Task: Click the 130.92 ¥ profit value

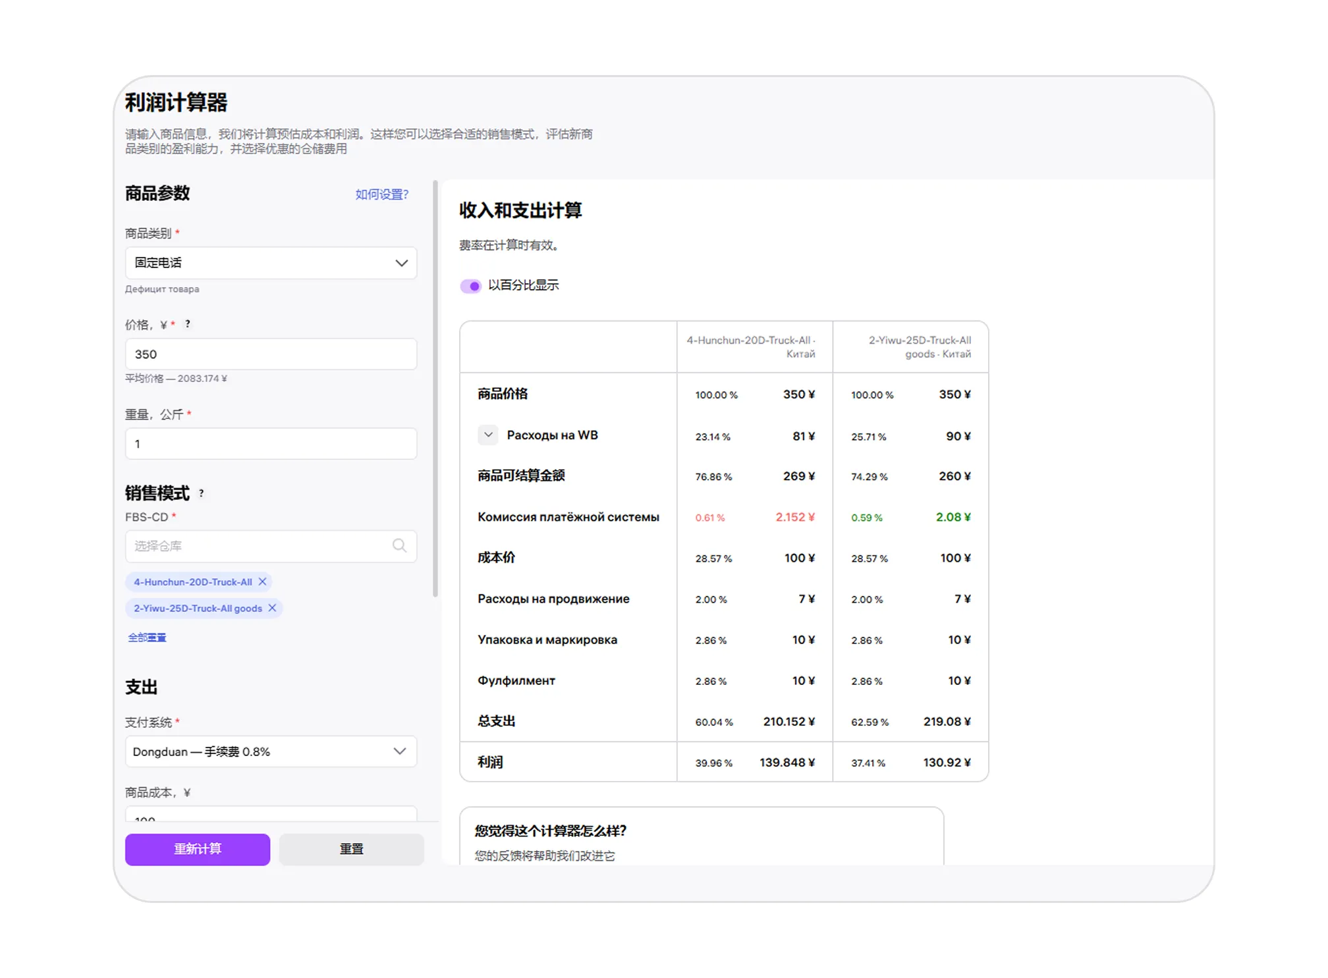Action: [x=947, y=763]
